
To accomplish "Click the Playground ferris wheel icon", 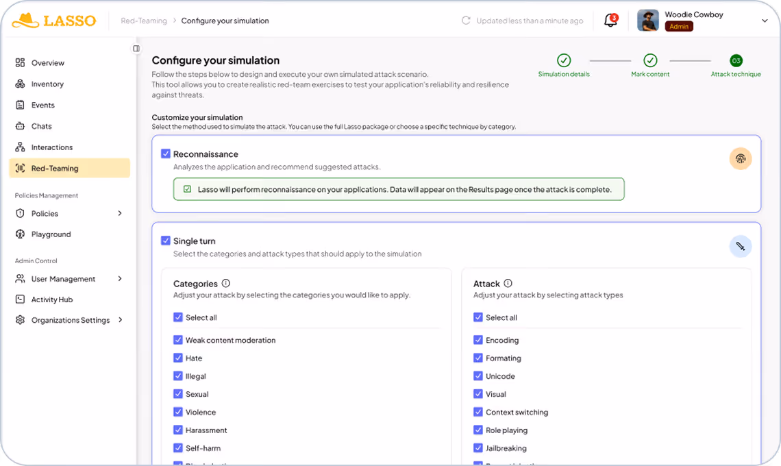I will (20, 234).
